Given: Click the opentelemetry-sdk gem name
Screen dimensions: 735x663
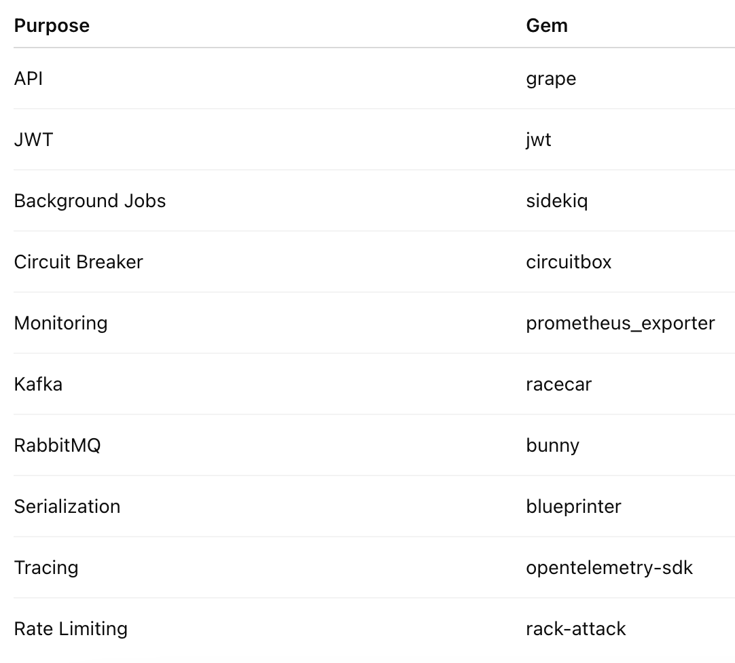Looking at the screenshot, I should (x=609, y=568).
